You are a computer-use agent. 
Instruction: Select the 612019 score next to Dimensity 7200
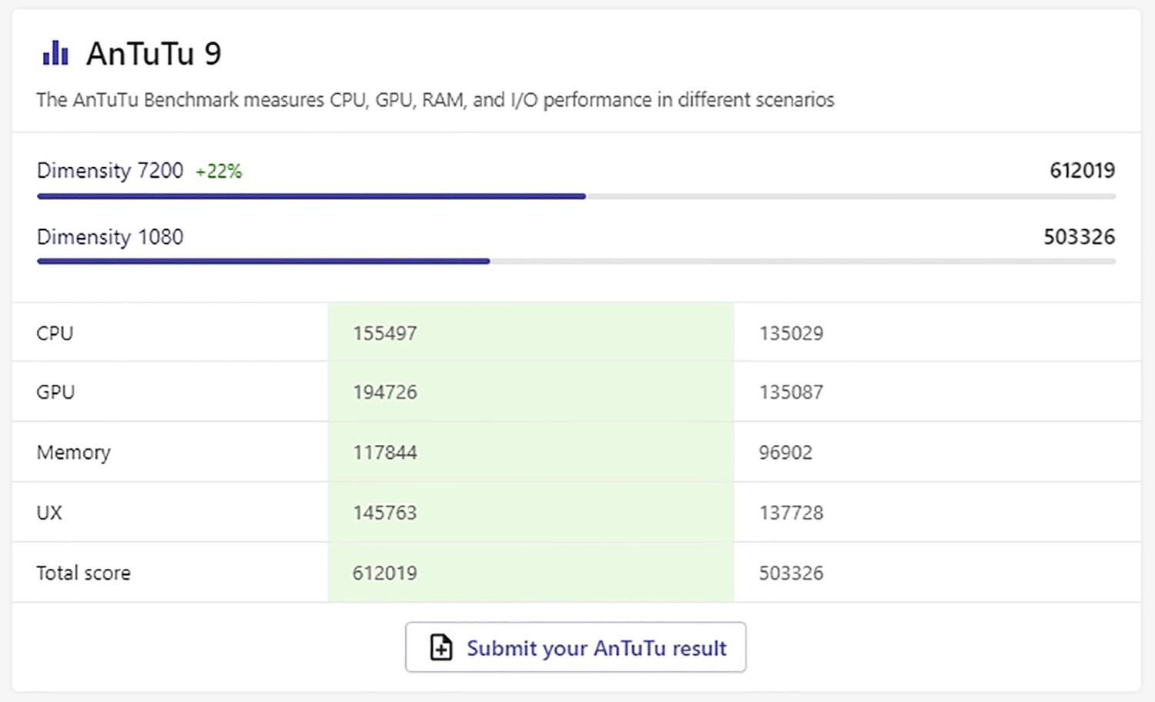pos(1082,171)
